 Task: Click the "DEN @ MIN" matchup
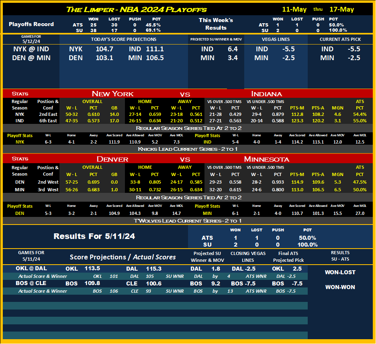(31, 58)
